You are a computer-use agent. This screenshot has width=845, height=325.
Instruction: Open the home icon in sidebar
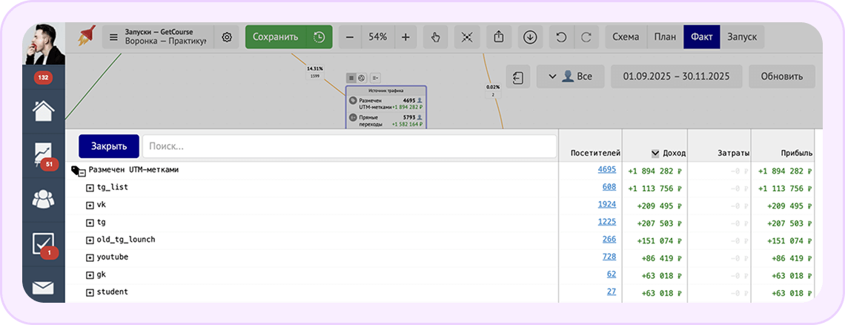coord(43,111)
